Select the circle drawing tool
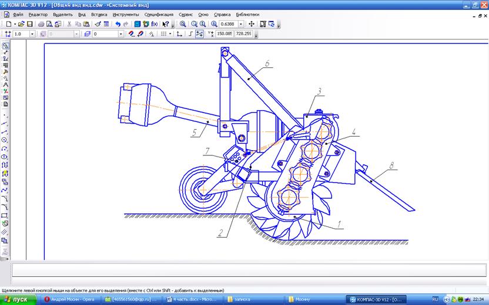The height and width of the screenshot is (305, 489). click(x=5, y=140)
